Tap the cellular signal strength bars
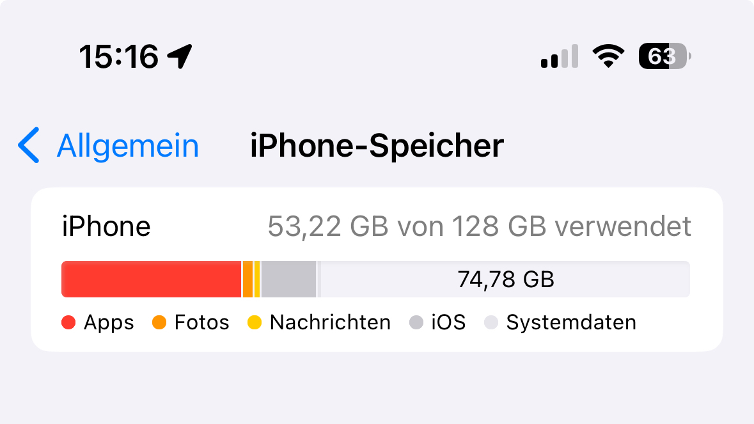Screen dimensions: 754x424 [x=560, y=56]
